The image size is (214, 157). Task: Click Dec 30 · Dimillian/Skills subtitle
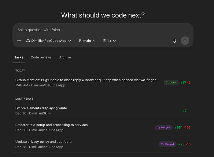pyautogui.click(x=33, y=113)
